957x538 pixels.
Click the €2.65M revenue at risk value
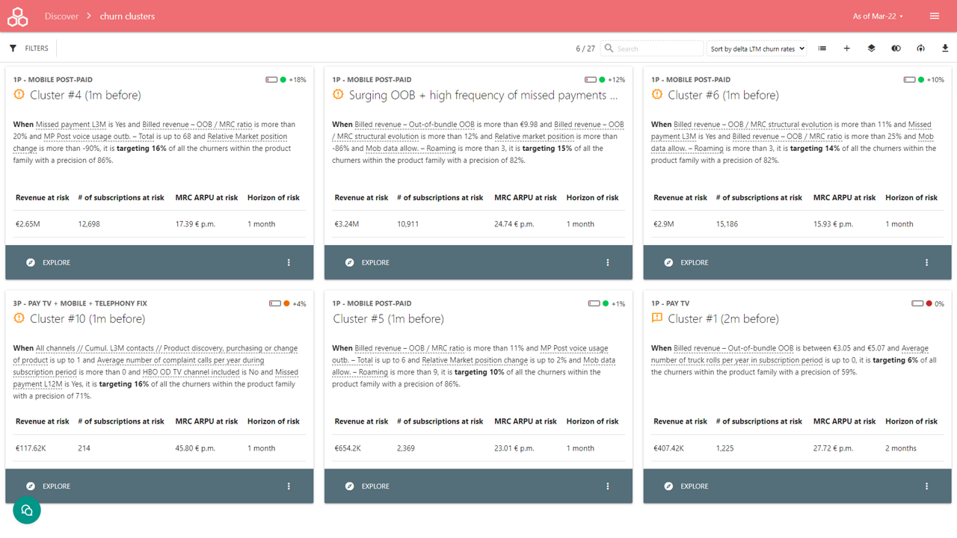[x=28, y=224]
